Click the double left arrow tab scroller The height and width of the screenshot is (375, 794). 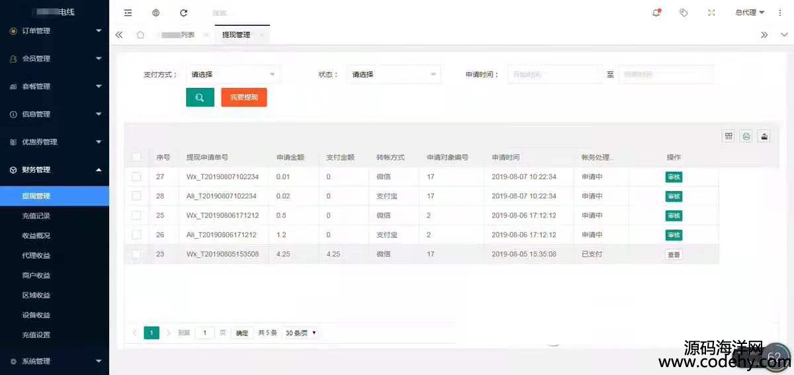pos(119,35)
